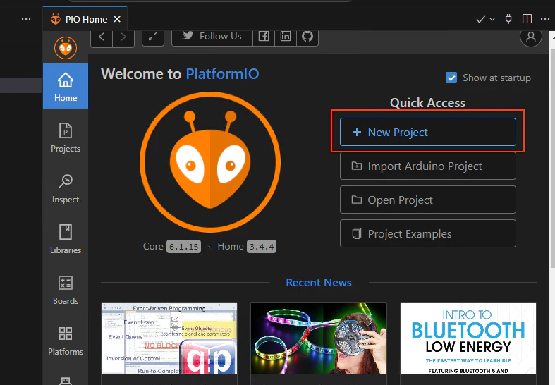
Task: Open the GitHub page icon
Action: (307, 37)
